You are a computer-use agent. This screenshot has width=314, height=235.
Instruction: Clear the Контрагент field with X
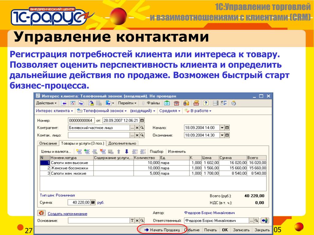click(x=137, y=128)
